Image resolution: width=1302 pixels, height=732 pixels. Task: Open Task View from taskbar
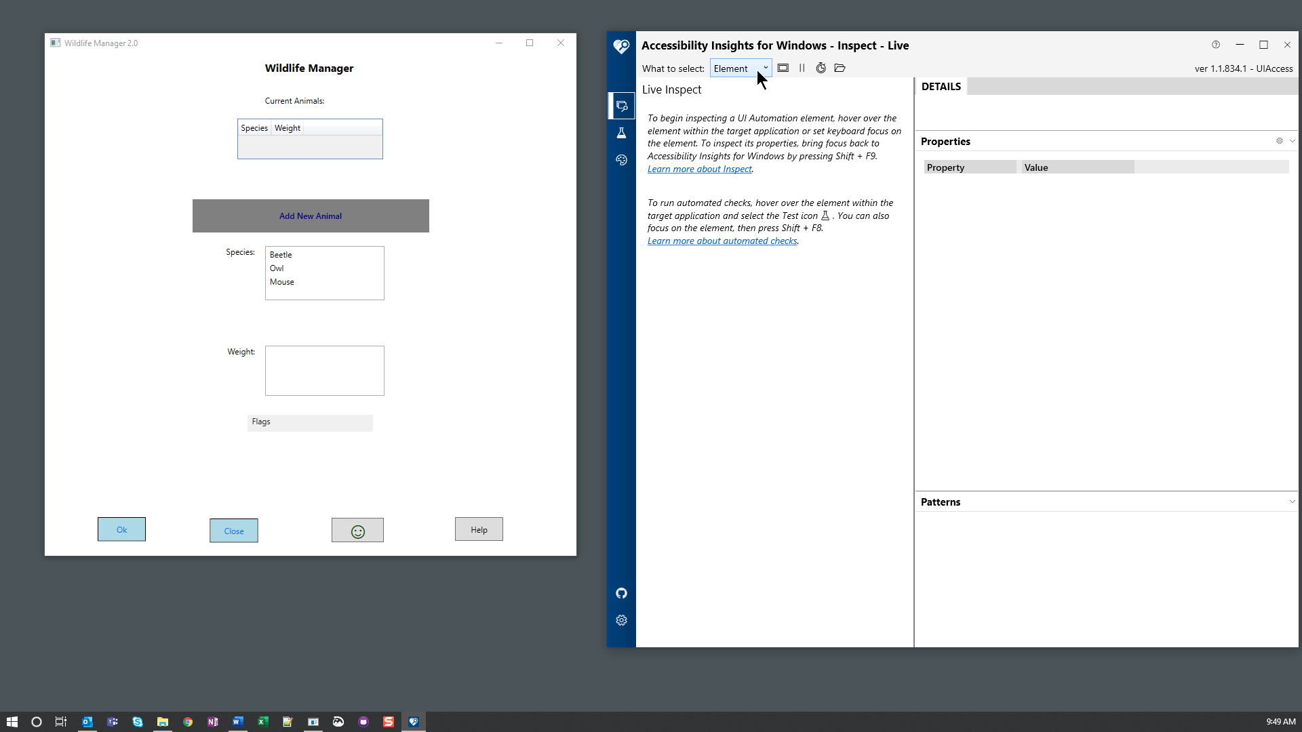[61, 722]
